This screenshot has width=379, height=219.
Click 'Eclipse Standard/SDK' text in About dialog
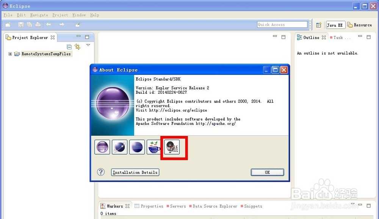[158, 79]
